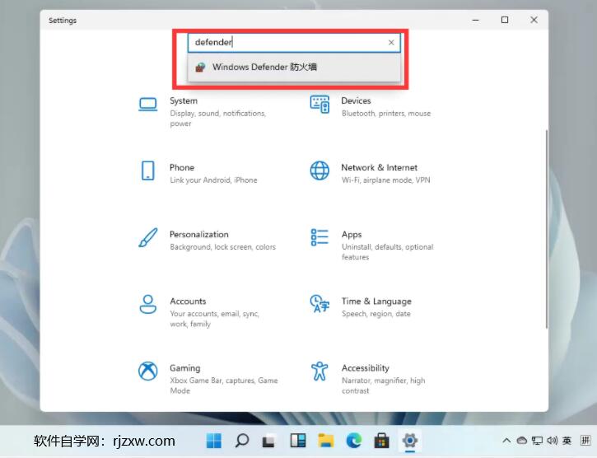Expand the system tray hidden icons chevron
Screen dimensions: 597x458
click(506, 441)
